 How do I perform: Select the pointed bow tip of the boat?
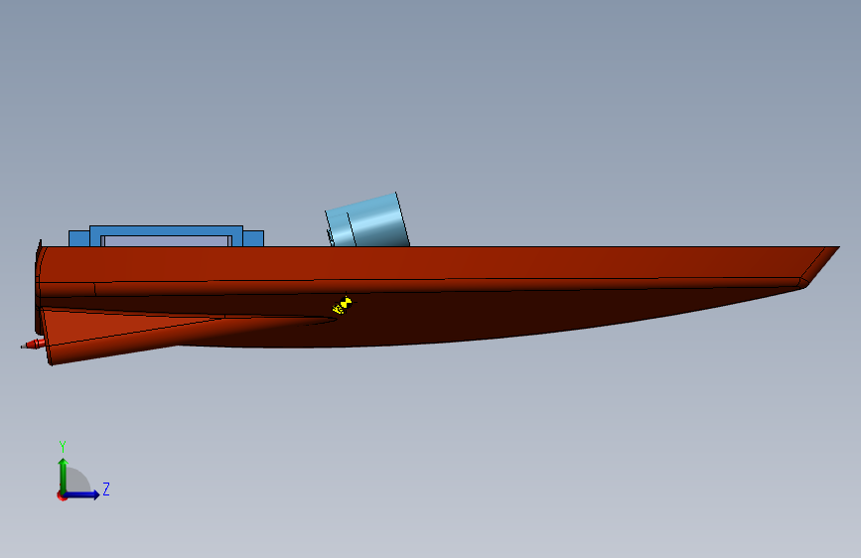821,265
